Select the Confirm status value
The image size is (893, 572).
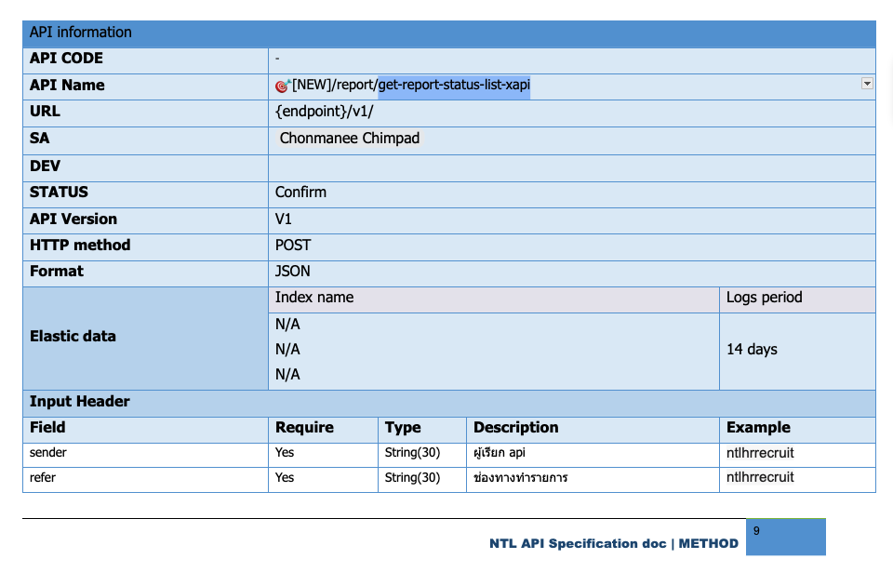(x=300, y=193)
